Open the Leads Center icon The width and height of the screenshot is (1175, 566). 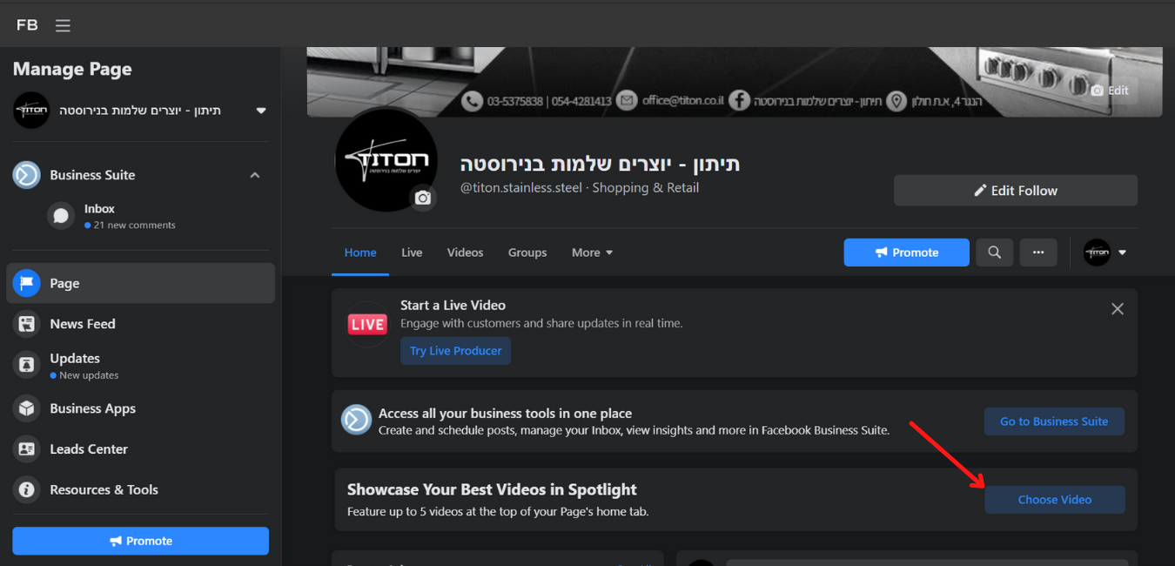coord(27,449)
